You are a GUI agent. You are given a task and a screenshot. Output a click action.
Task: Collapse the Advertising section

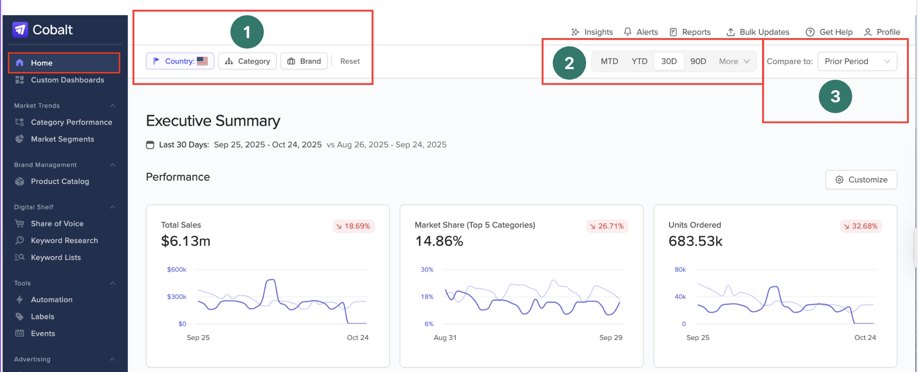(x=113, y=359)
